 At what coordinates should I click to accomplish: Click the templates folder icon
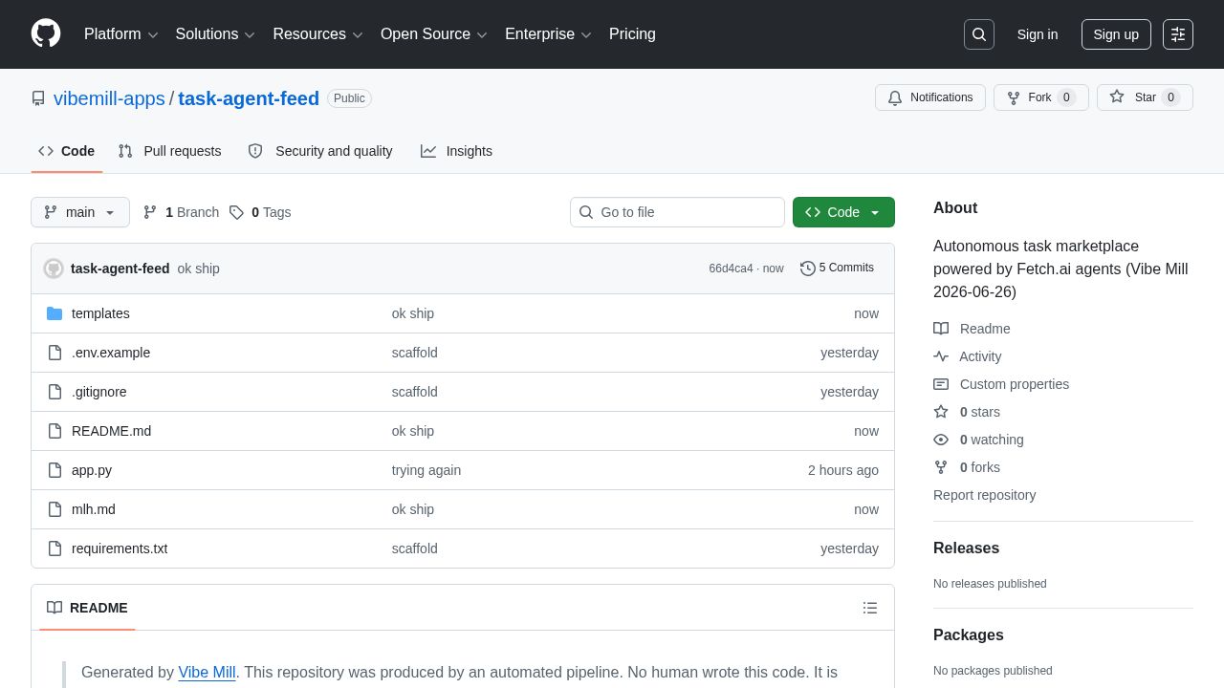pyautogui.click(x=55, y=313)
